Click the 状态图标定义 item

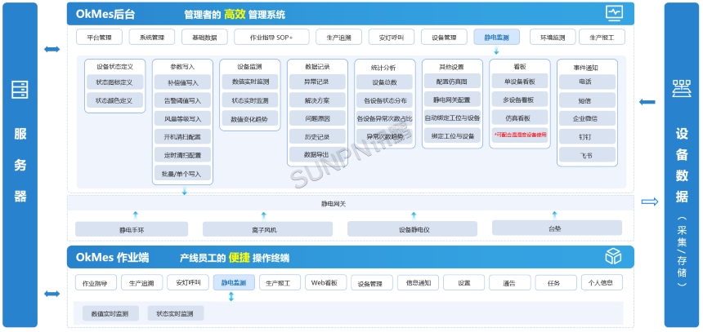pos(114,82)
